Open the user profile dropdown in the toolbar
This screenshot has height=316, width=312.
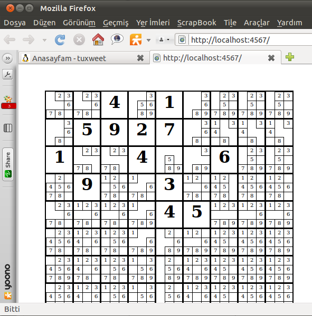[x=164, y=39]
